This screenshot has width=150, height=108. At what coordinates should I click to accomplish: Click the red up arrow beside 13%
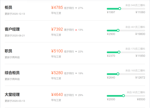[76, 30]
